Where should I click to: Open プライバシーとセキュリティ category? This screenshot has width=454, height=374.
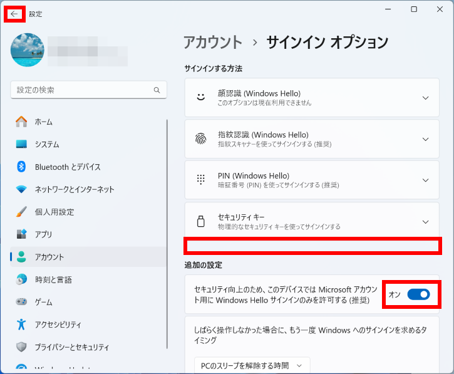pos(88,347)
